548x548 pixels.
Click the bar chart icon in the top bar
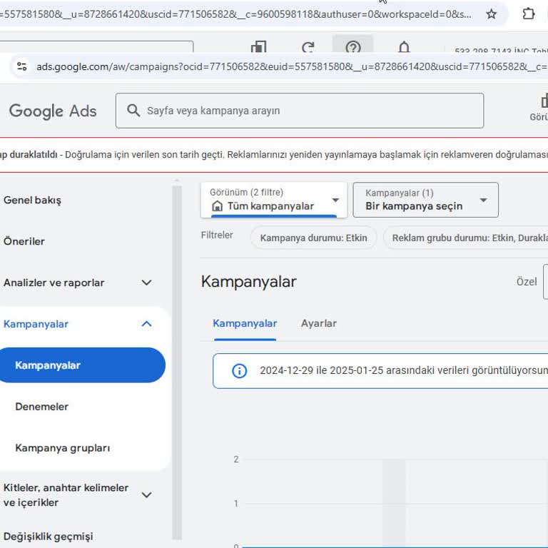[258, 46]
